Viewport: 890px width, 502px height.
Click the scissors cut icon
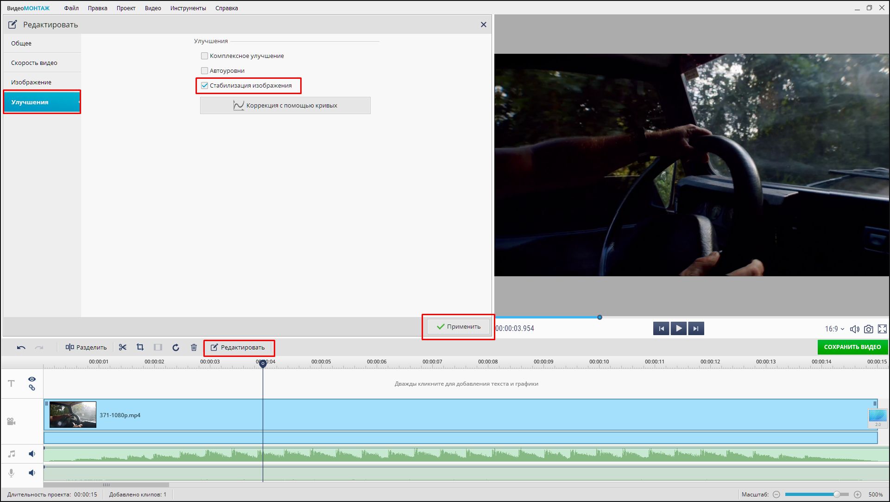(123, 347)
